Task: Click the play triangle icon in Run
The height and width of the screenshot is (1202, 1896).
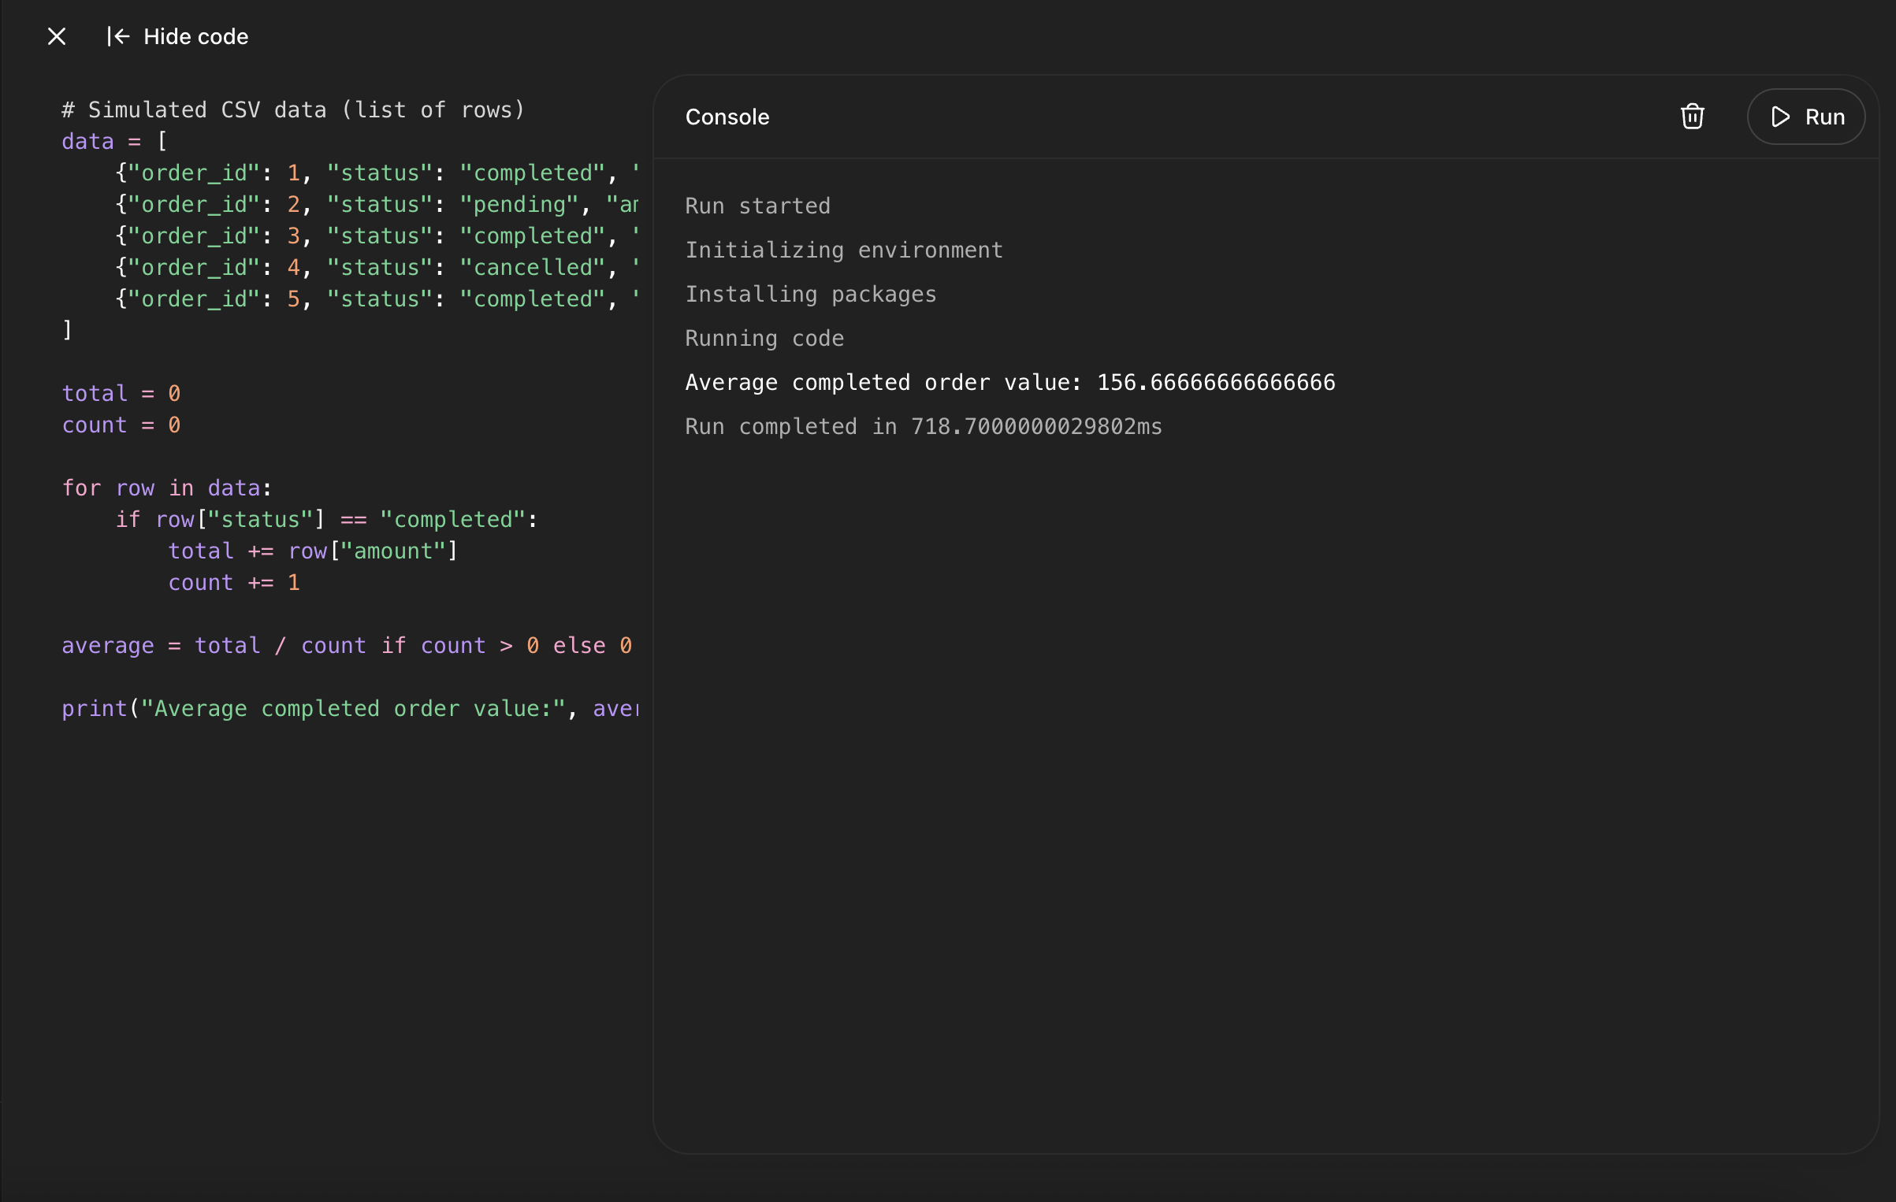Action: [x=1780, y=117]
